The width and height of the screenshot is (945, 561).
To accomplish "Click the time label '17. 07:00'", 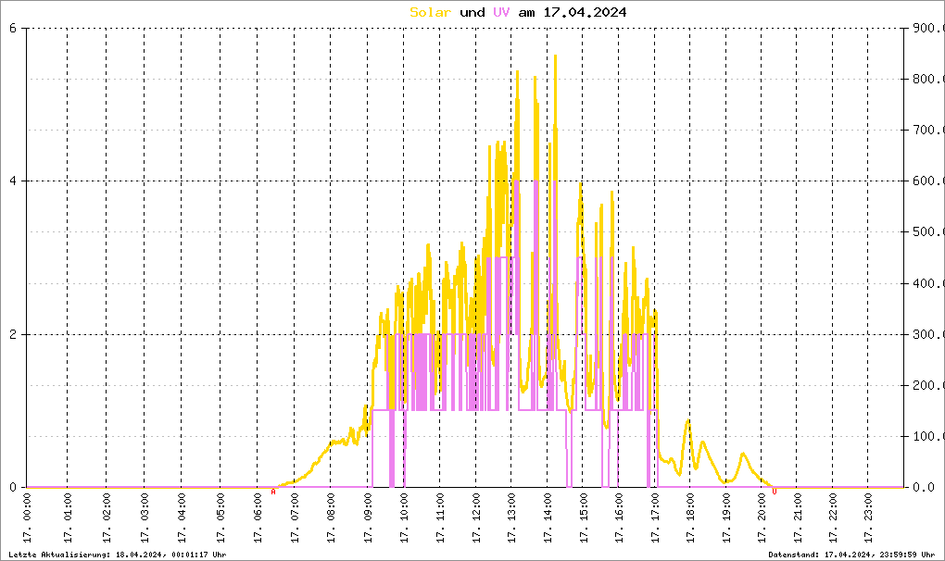I will pyautogui.click(x=295, y=518).
